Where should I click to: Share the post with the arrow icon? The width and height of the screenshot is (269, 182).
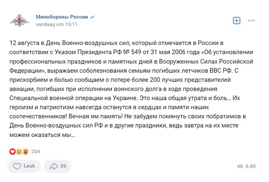click(54, 166)
